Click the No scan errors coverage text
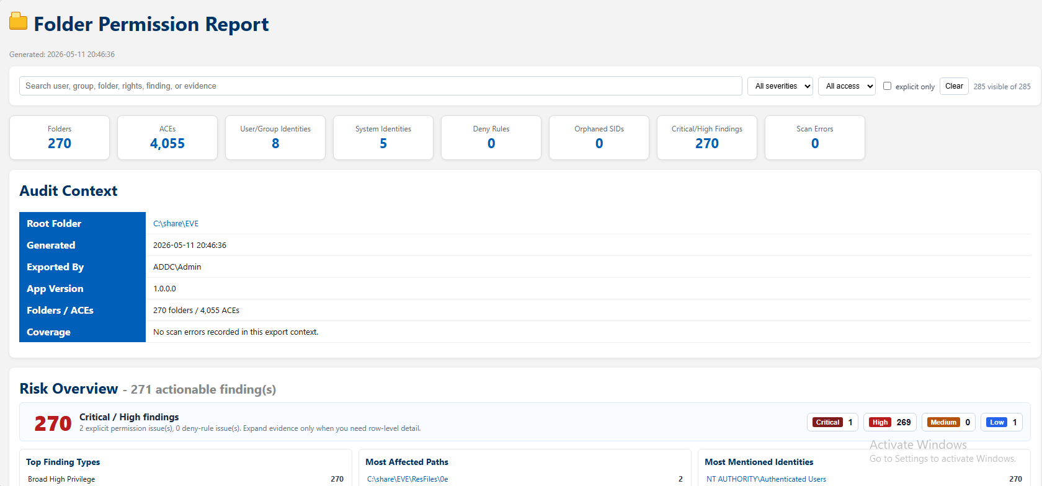The width and height of the screenshot is (1042, 486). 236,332
